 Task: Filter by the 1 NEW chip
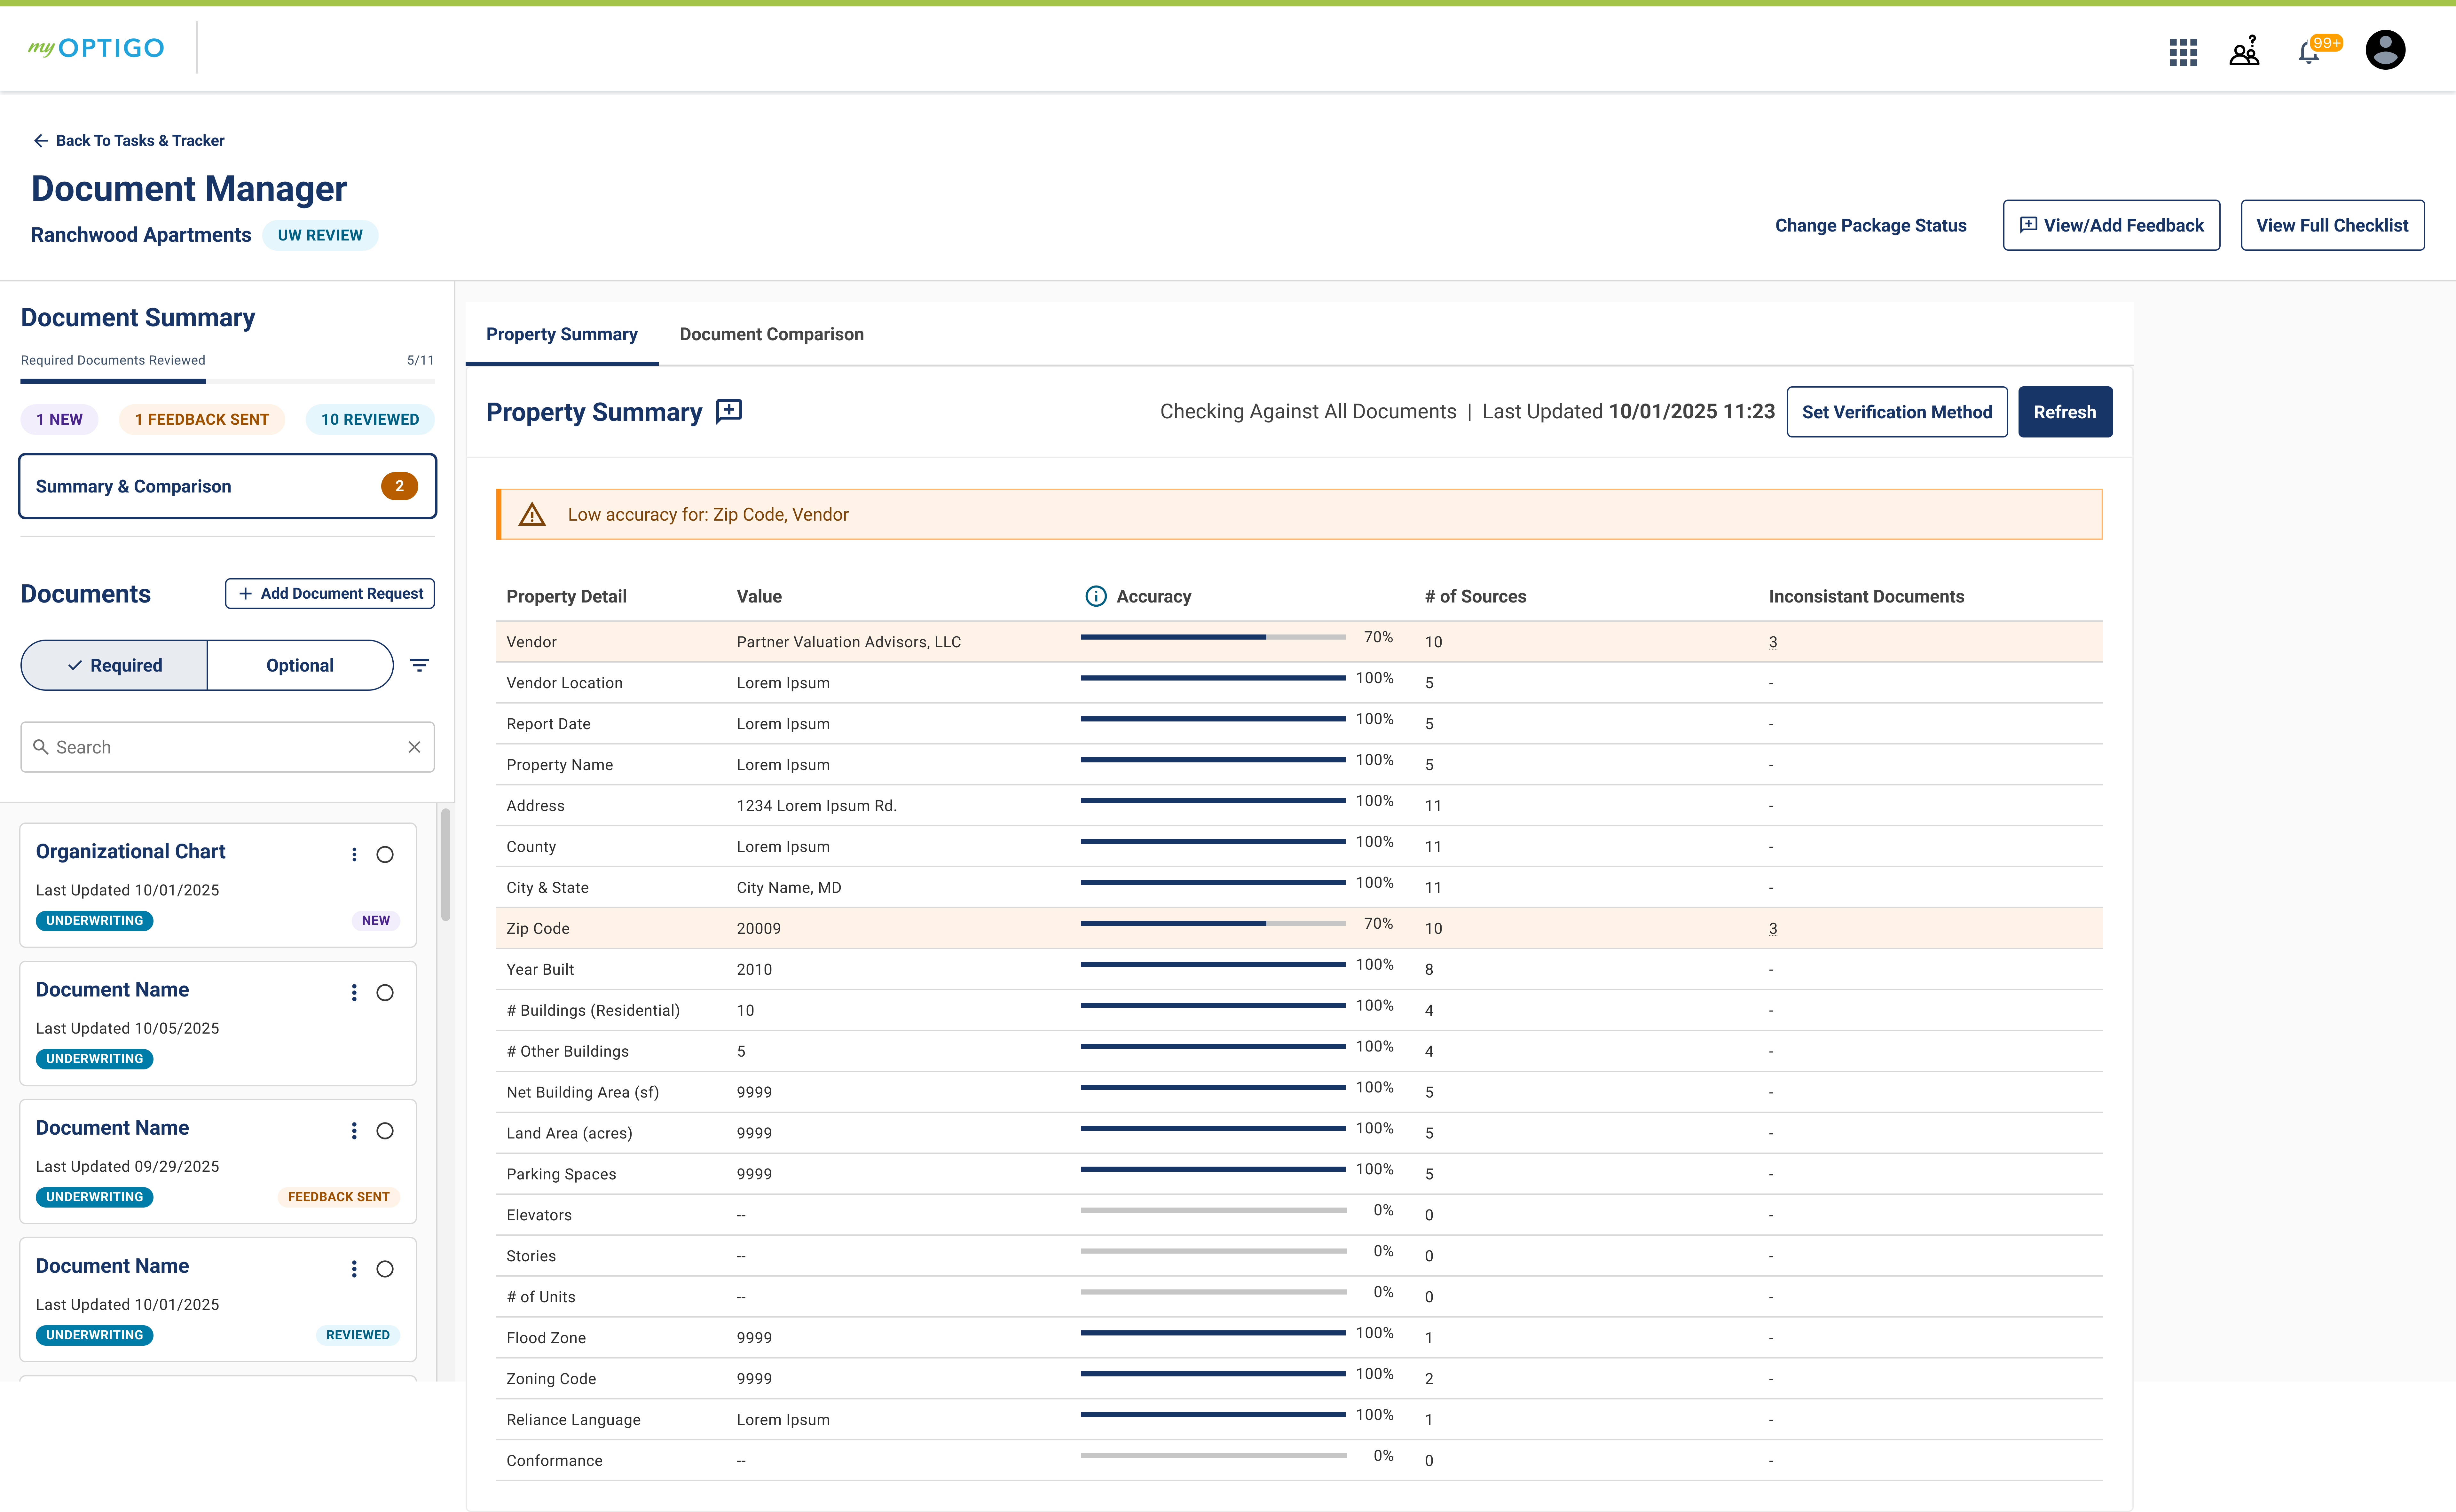[x=59, y=419]
